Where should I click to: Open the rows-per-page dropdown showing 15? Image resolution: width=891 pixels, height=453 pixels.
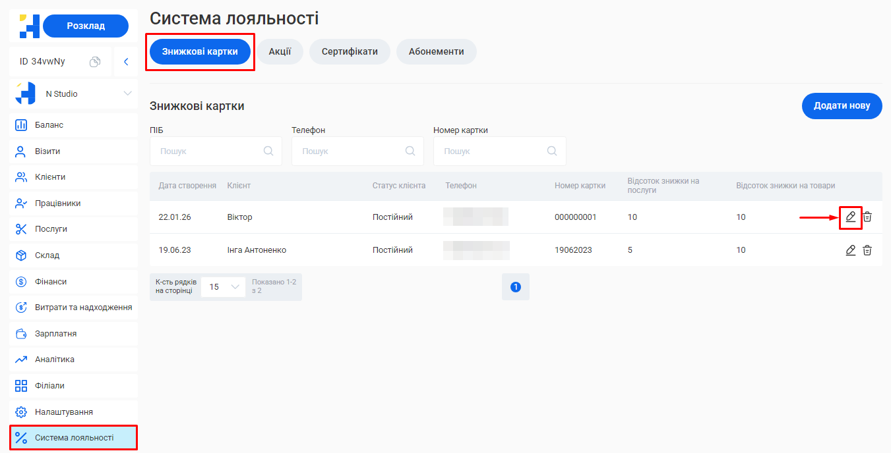(x=223, y=286)
